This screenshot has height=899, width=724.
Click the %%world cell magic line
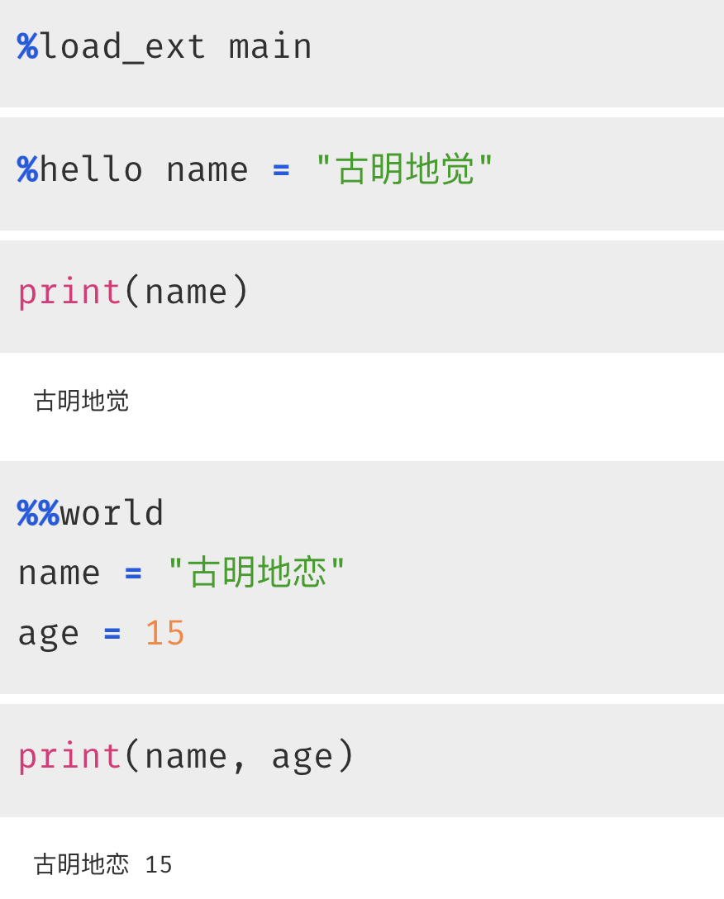(x=91, y=512)
